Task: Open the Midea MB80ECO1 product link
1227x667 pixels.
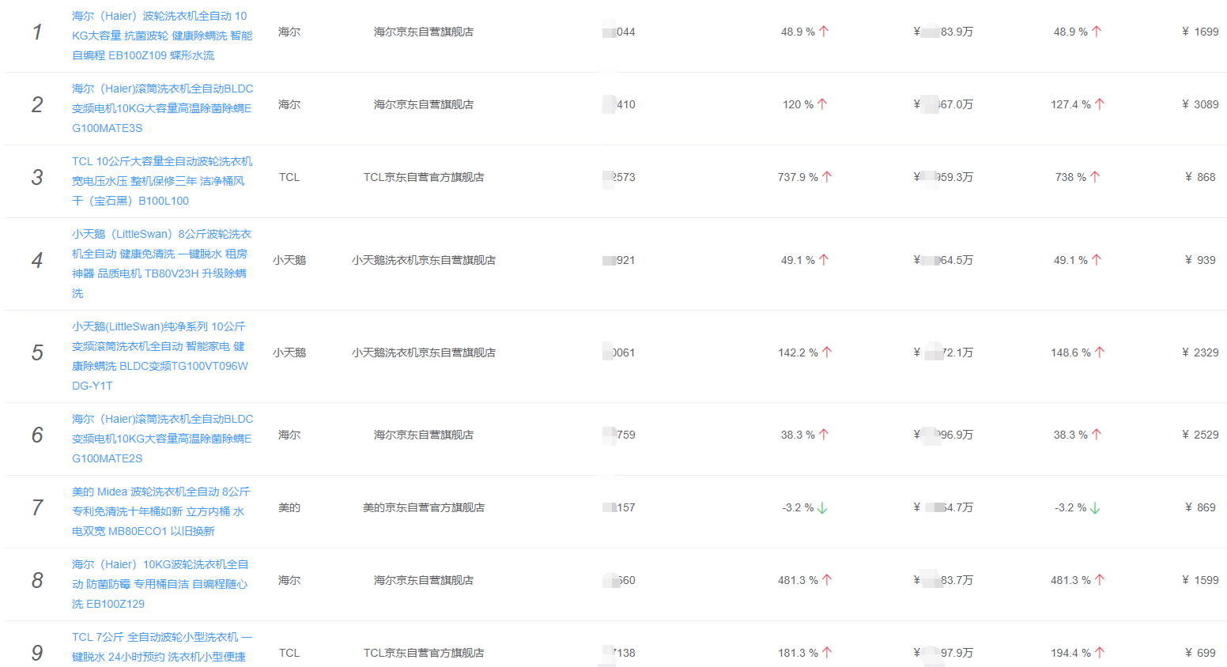Action: [160, 511]
